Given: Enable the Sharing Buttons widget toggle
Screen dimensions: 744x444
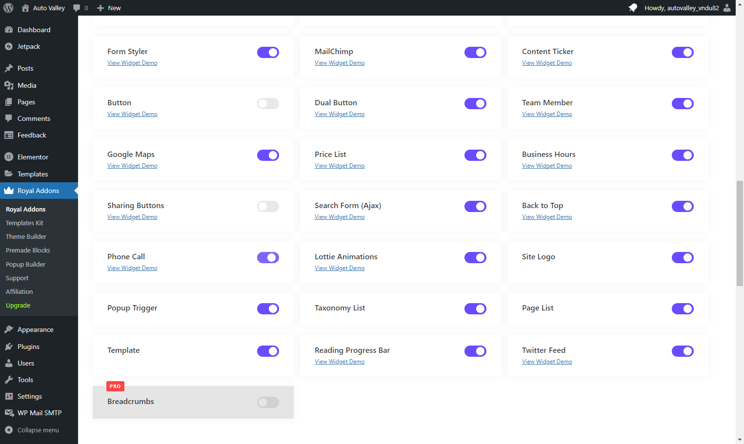Looking at the screenshot, I should (268, 206).
